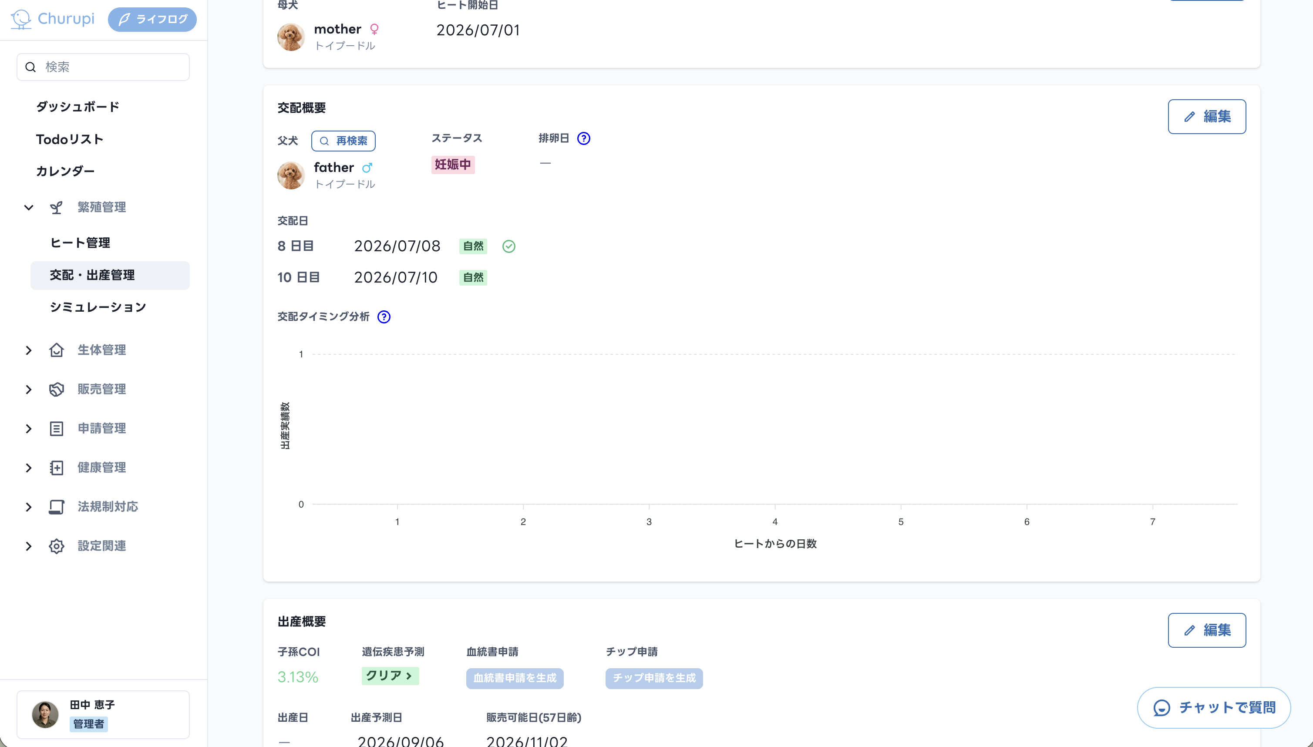Edit 交配概要 with 編集 button

pos(1207,117)
